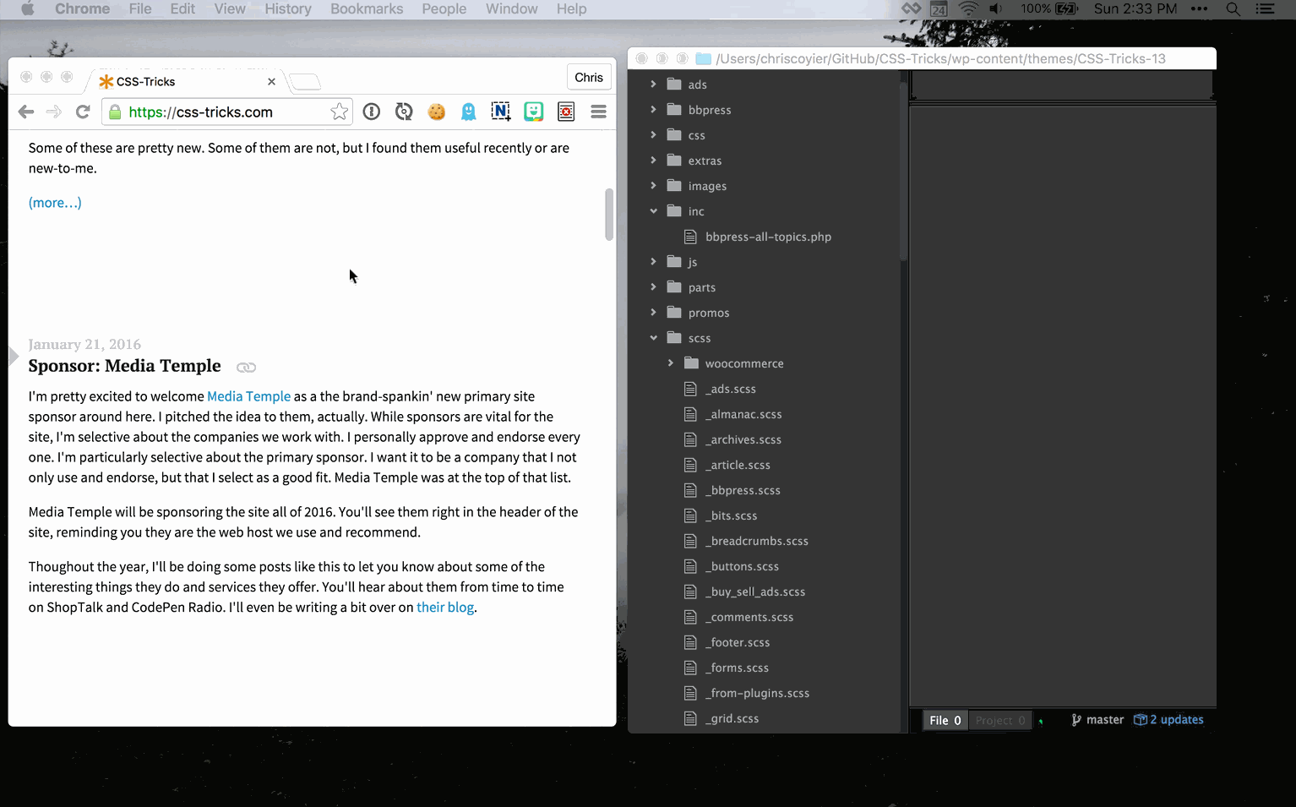Screen dimensions: 1296x807
Task: Click the green smiley extension icon
Action: coord(534,112)
